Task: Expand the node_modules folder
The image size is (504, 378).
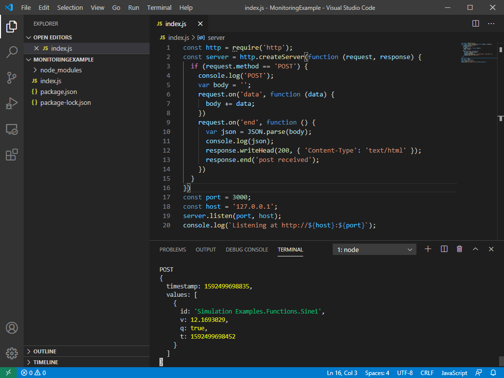Action: click(x=61, y=70)
